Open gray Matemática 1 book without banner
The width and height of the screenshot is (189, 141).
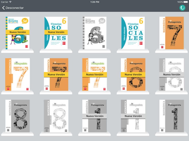pos(172,116)
